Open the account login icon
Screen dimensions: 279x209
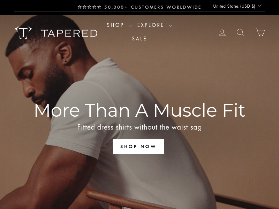(222, 33)
